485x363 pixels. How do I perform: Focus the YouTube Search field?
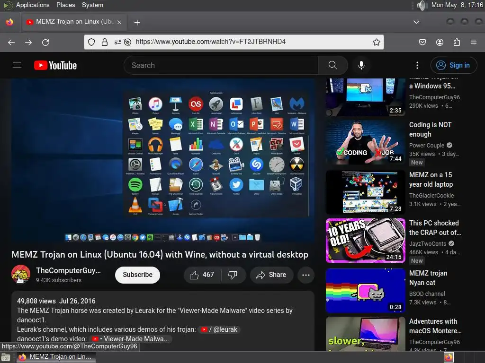221,65
